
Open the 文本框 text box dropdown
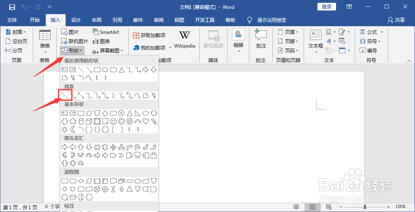tap(316, 42)
